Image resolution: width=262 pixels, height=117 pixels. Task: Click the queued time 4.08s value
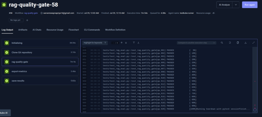click(x=163, y=13)
